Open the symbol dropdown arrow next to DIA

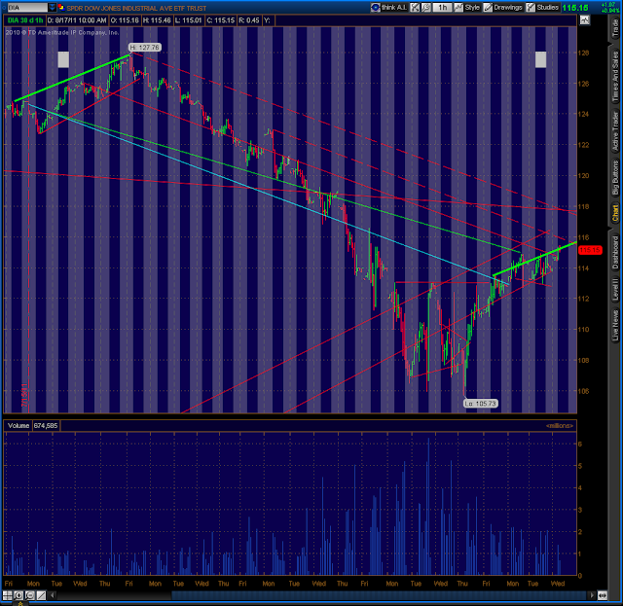52,8
